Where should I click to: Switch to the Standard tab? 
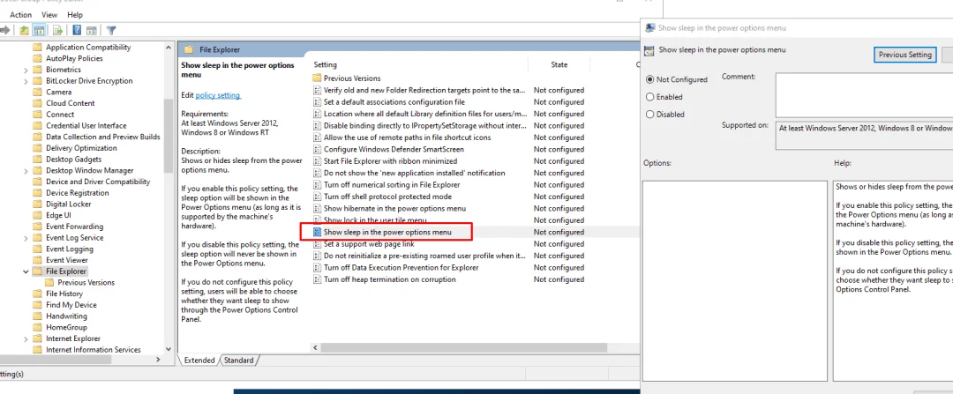point(239,361)
